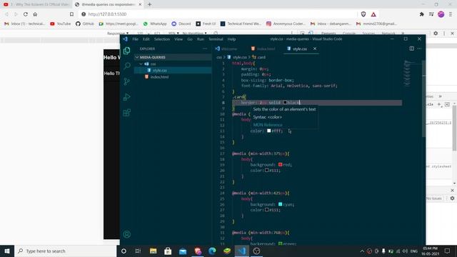
Task: Open the Edit menu in VS Code
Action: click(146, 39)
